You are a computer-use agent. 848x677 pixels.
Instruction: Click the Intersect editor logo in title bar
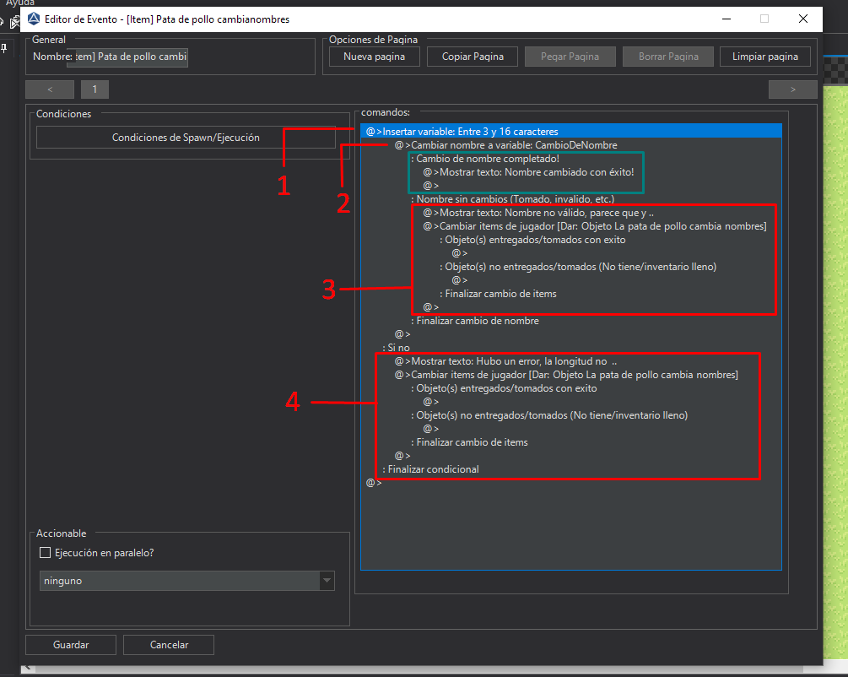[x=34, y=19]
